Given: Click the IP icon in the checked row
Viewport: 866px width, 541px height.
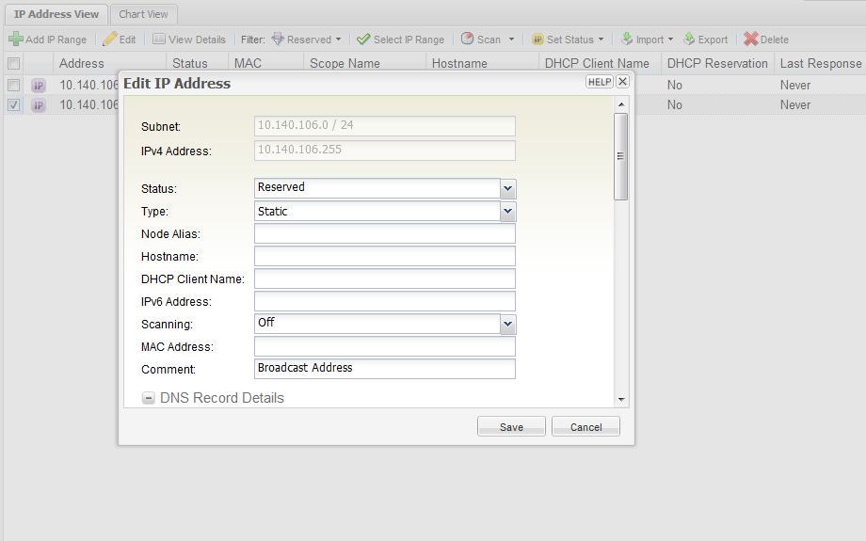Looking at the screenshot, I should [x=38, y=104].
